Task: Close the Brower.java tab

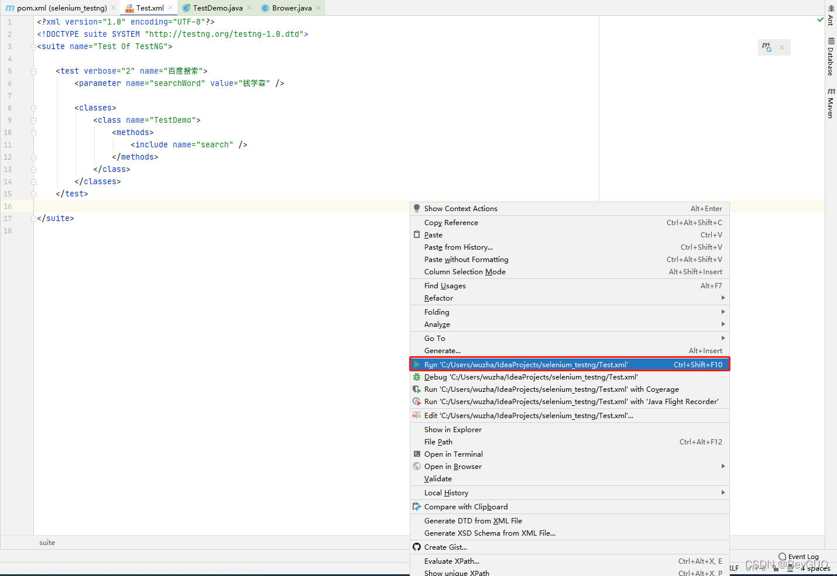Action: click(318, 8)
